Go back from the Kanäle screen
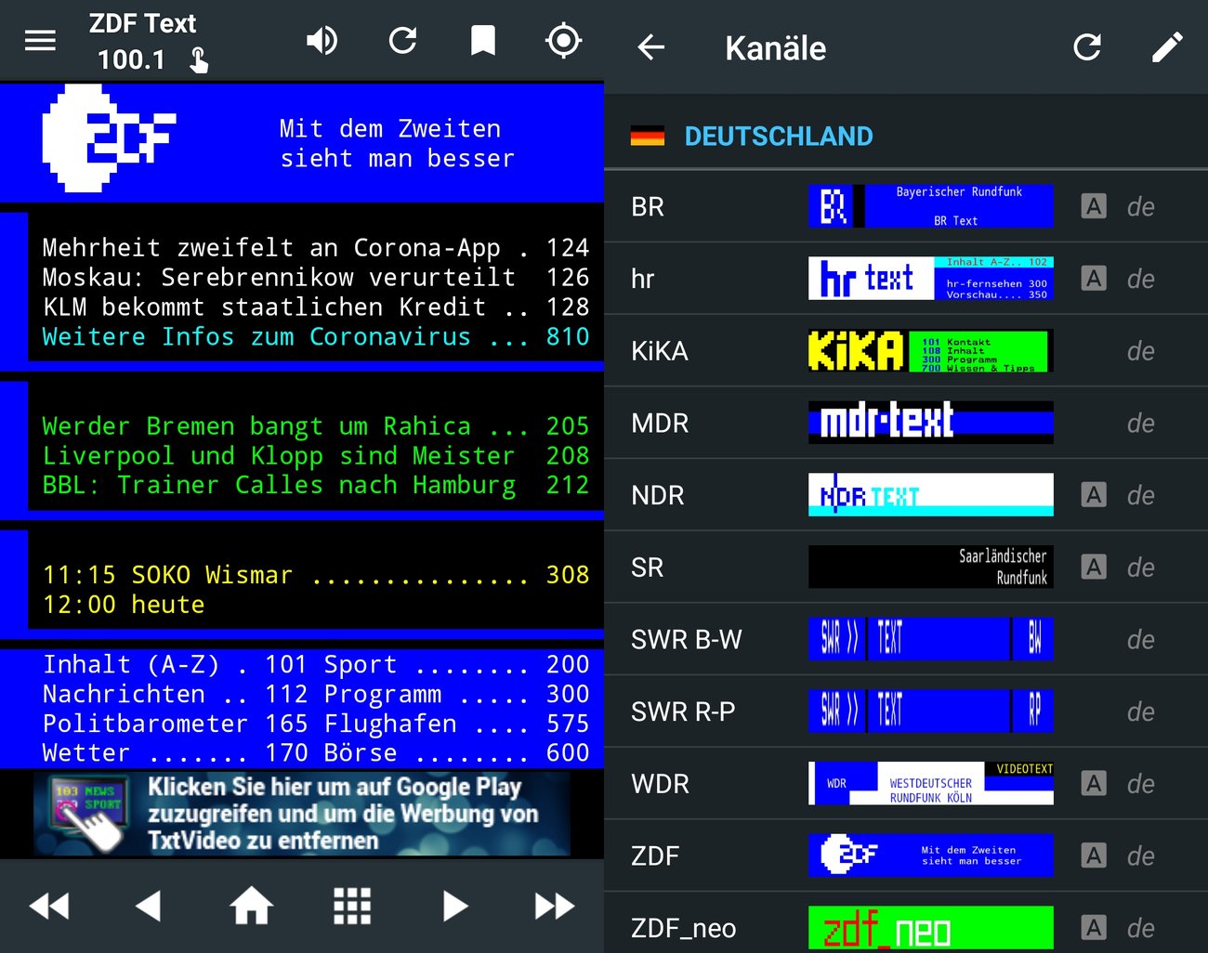Image resolution: width=1208 pixels, height=953 pixels. (x=650, y=48)
